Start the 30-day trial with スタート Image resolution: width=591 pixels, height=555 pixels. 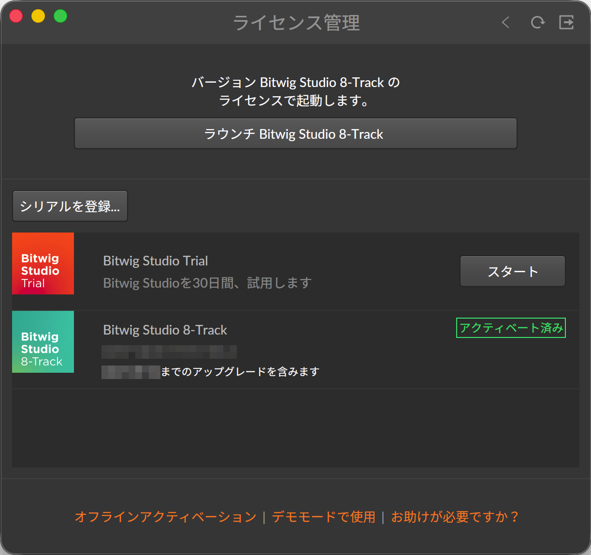pos(512,271)
